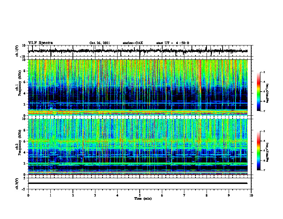Image resolution: width=283 pixels, height=219 pixels.
Task: Click time axis tick label "6"
Action: 162,195
